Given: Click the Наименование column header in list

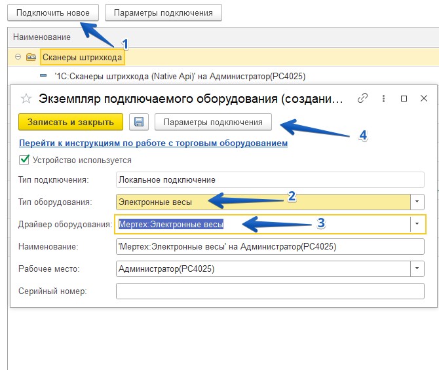Looking at the screenshot, I should point(42,37).
